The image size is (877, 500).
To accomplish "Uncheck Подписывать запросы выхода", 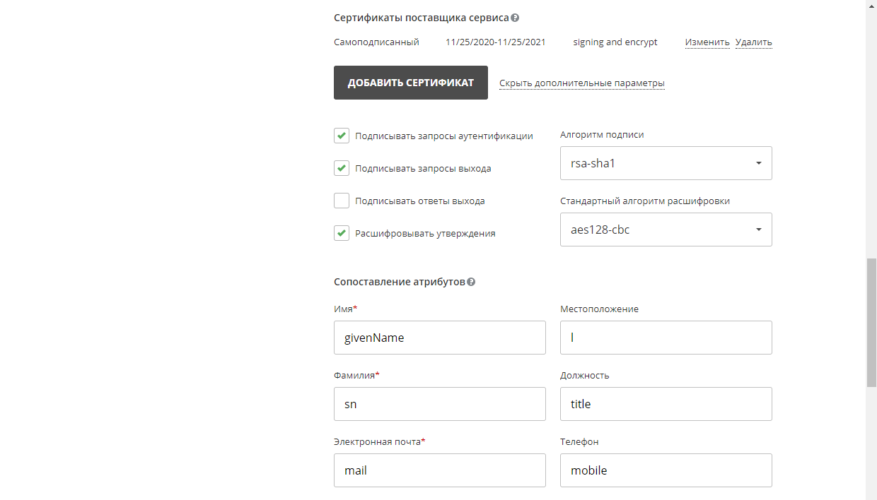I will point(342,168).
